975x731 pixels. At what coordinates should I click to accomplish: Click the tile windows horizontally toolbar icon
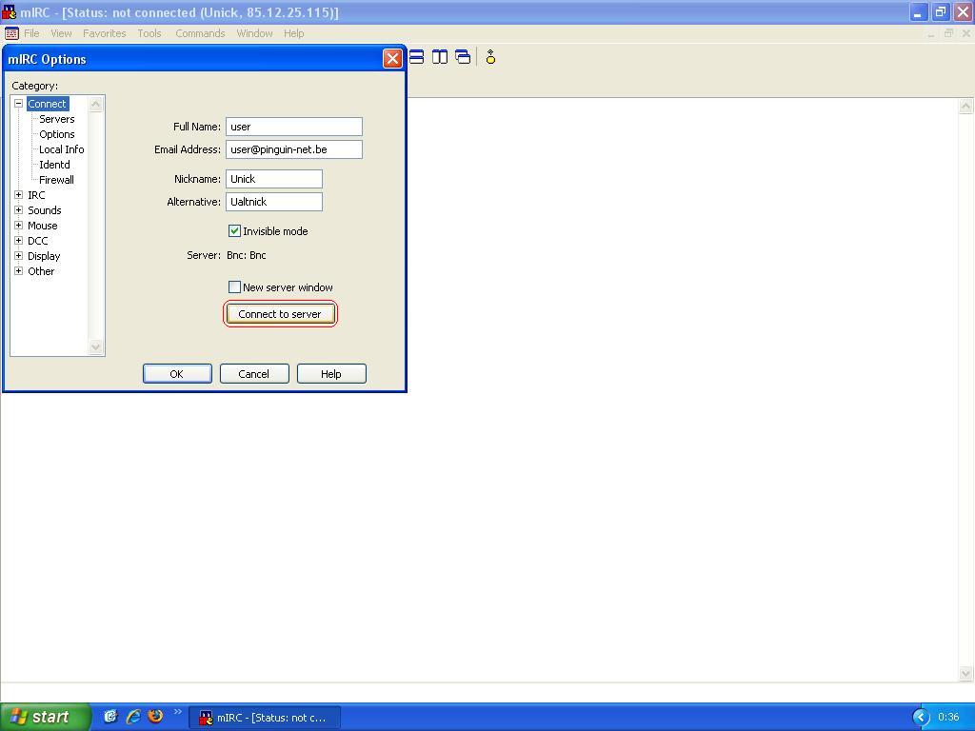click(x=417, y=57)
